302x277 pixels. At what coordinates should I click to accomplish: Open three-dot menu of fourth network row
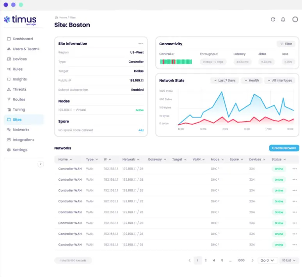tap(295, 201)
